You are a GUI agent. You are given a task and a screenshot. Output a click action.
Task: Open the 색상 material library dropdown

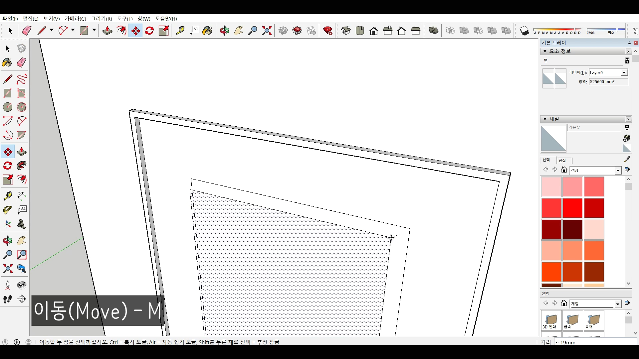(x=618, y=170)
